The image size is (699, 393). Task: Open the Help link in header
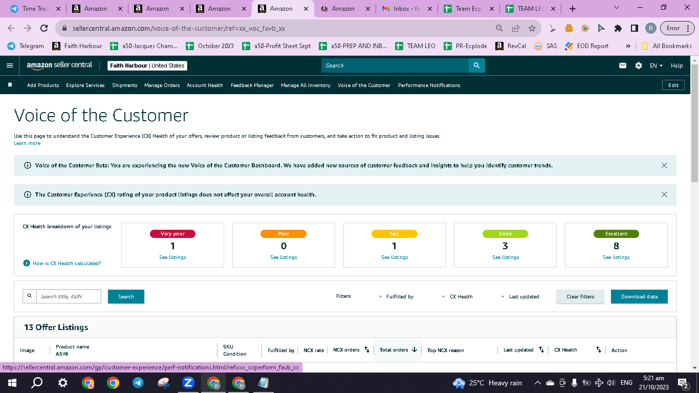click(x=676, y=65)
